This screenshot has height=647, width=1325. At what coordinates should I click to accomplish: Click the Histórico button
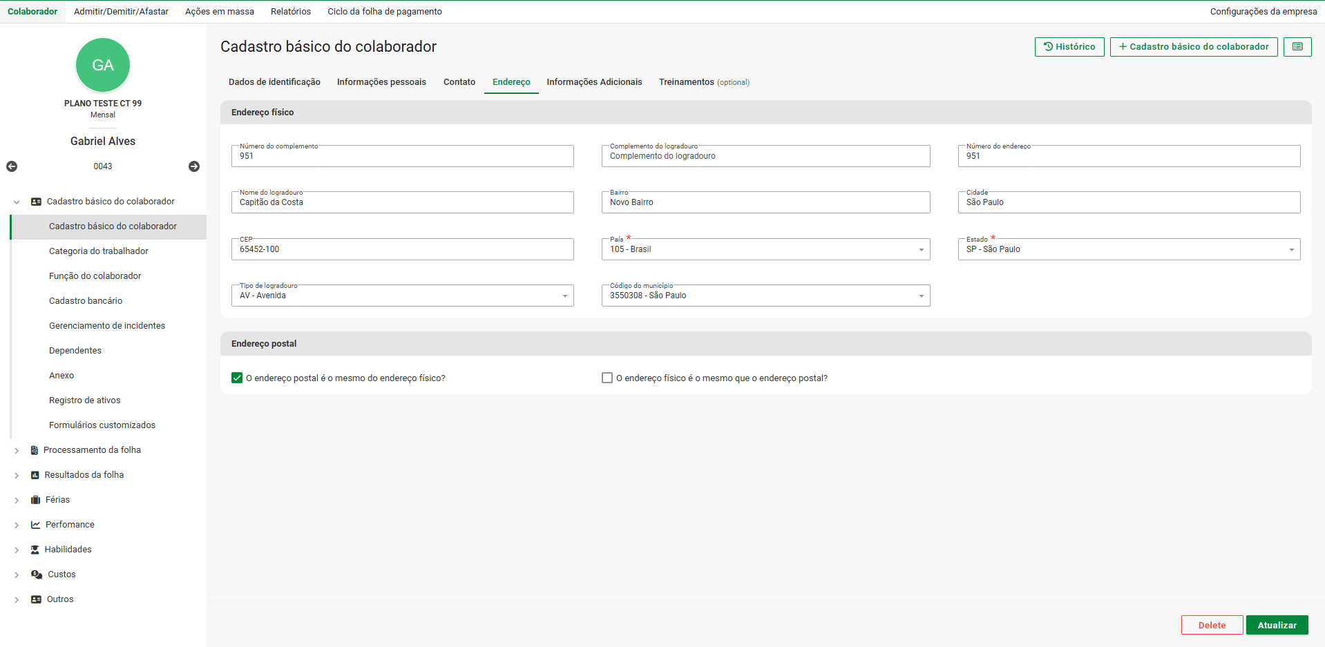pos(1069,47)
